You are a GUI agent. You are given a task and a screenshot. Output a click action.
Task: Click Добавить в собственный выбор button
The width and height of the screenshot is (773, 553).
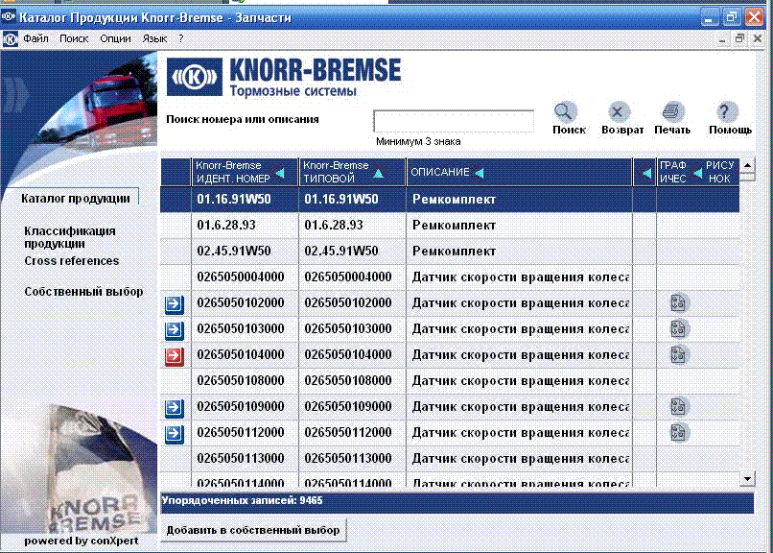coord(253,530)
